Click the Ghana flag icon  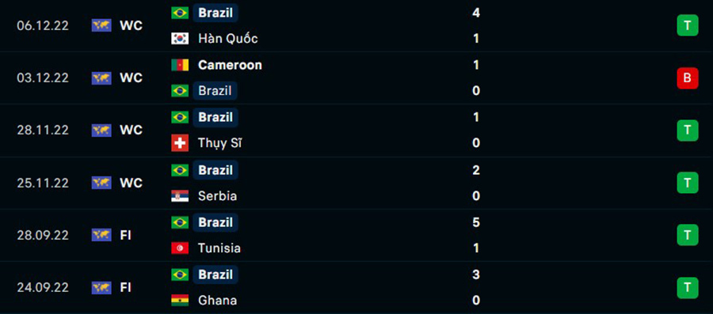tap(180, 301)
